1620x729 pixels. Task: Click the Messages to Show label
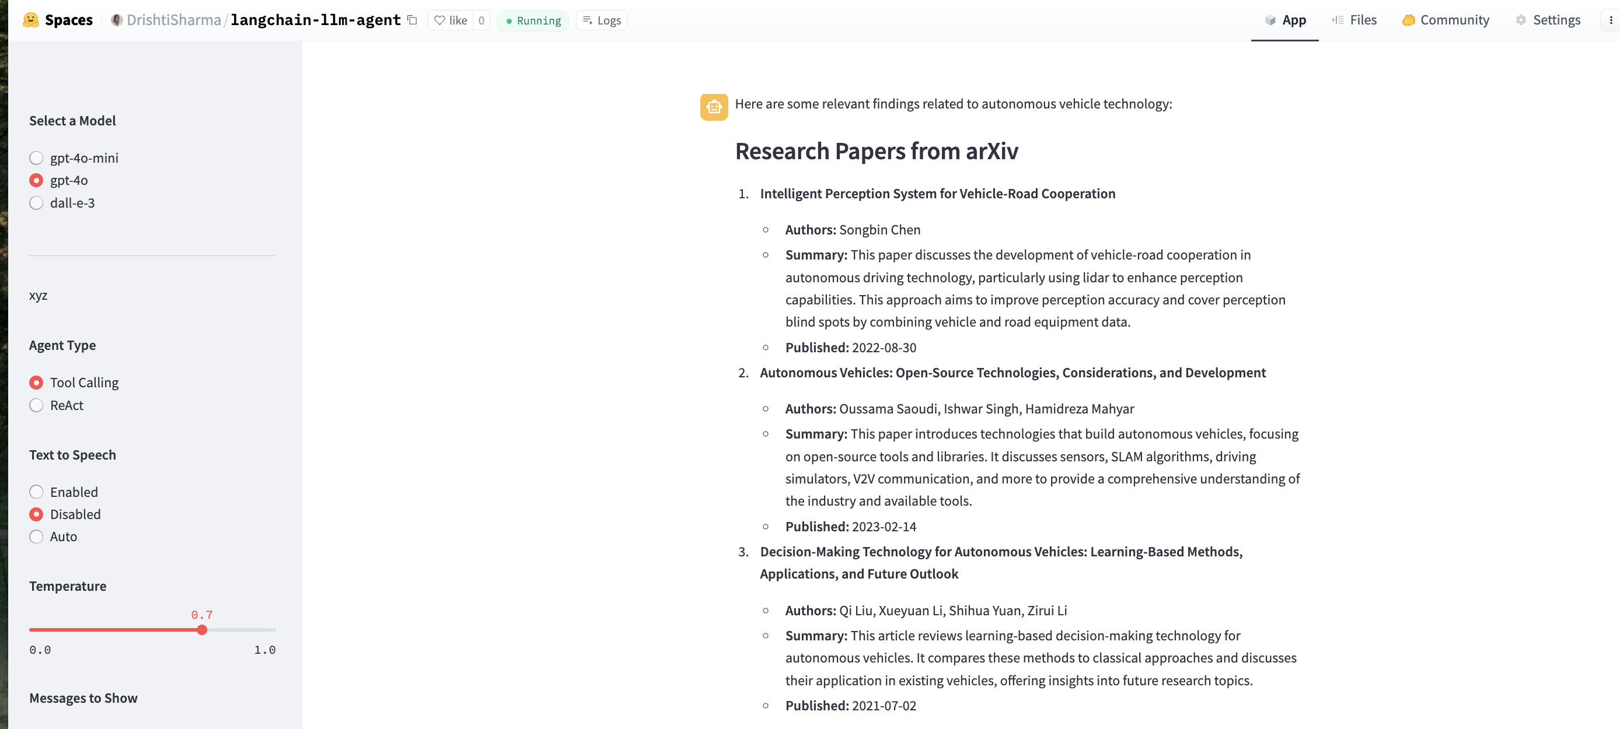click(83, 698)
